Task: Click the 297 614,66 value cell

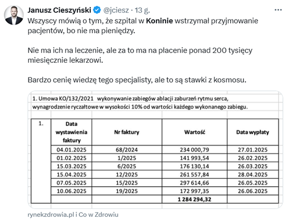Action: [194, 182]
